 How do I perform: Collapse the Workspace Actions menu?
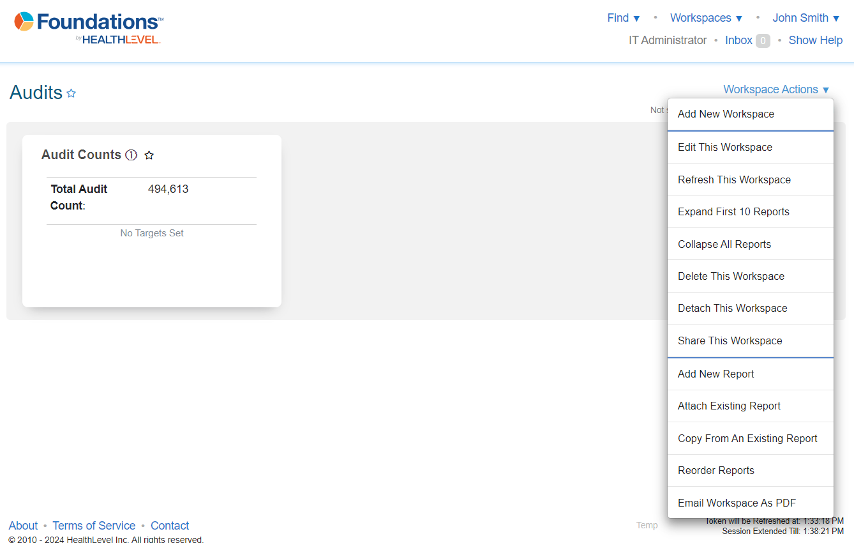tap(776, 89)
